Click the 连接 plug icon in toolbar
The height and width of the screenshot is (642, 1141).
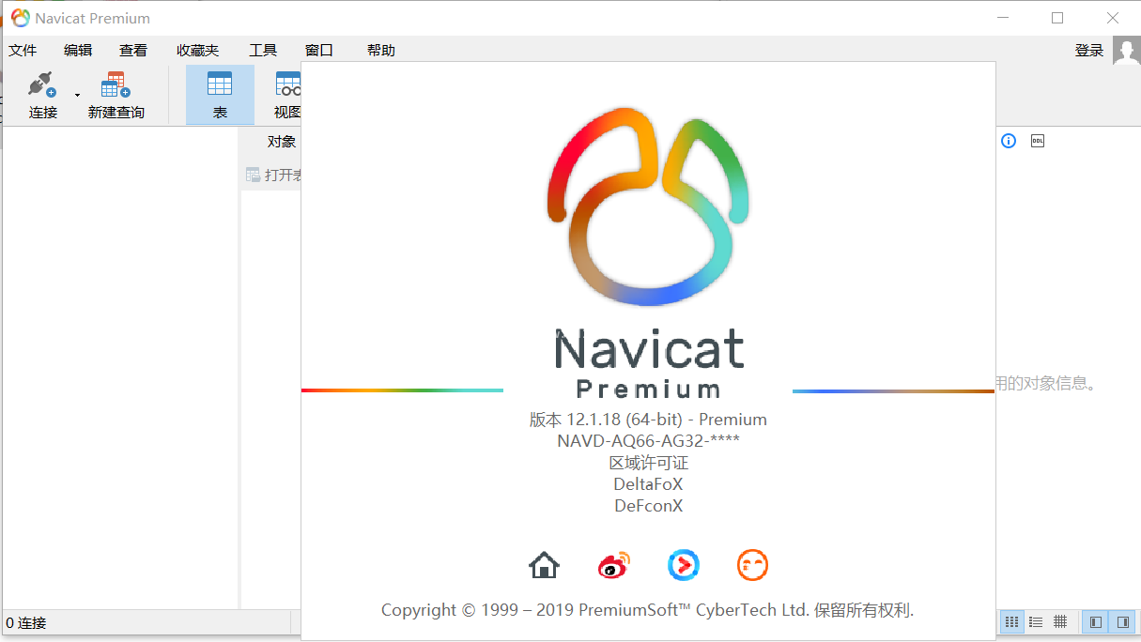point(42,85)
